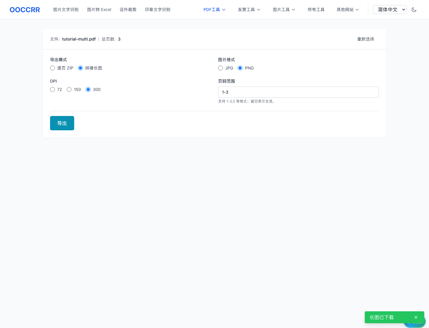This screenshot has height=328, width=429.
Task: Click the 页码范围 input field
Action: (x=298, y=92)
